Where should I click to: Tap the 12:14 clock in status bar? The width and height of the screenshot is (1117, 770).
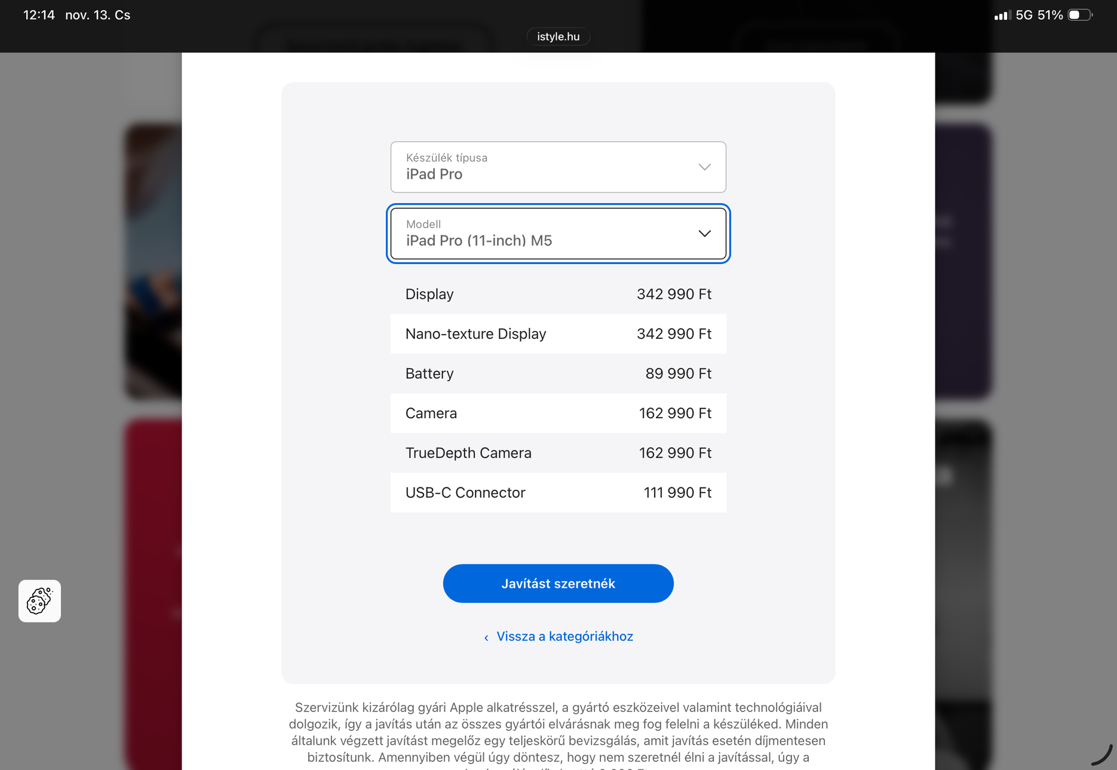[39, 15]
